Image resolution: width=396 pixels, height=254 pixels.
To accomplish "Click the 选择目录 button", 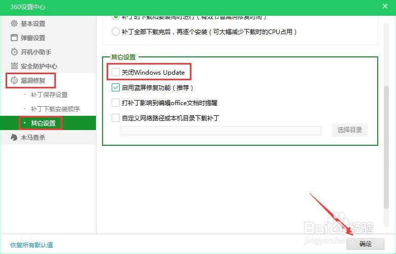I will 349,130.
